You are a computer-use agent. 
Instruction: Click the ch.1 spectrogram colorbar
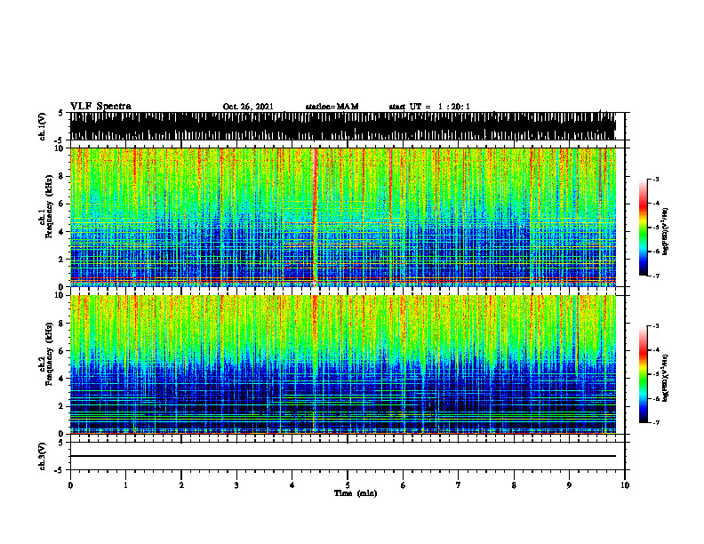point(643,228)
